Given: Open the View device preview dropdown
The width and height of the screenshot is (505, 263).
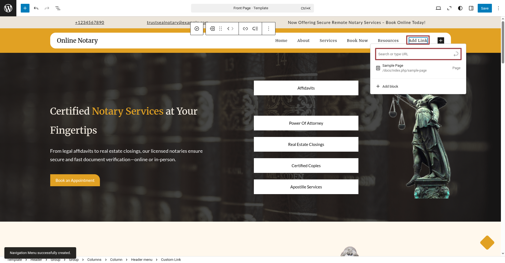Looking at the screenshot, I should [x=438, y=8].
